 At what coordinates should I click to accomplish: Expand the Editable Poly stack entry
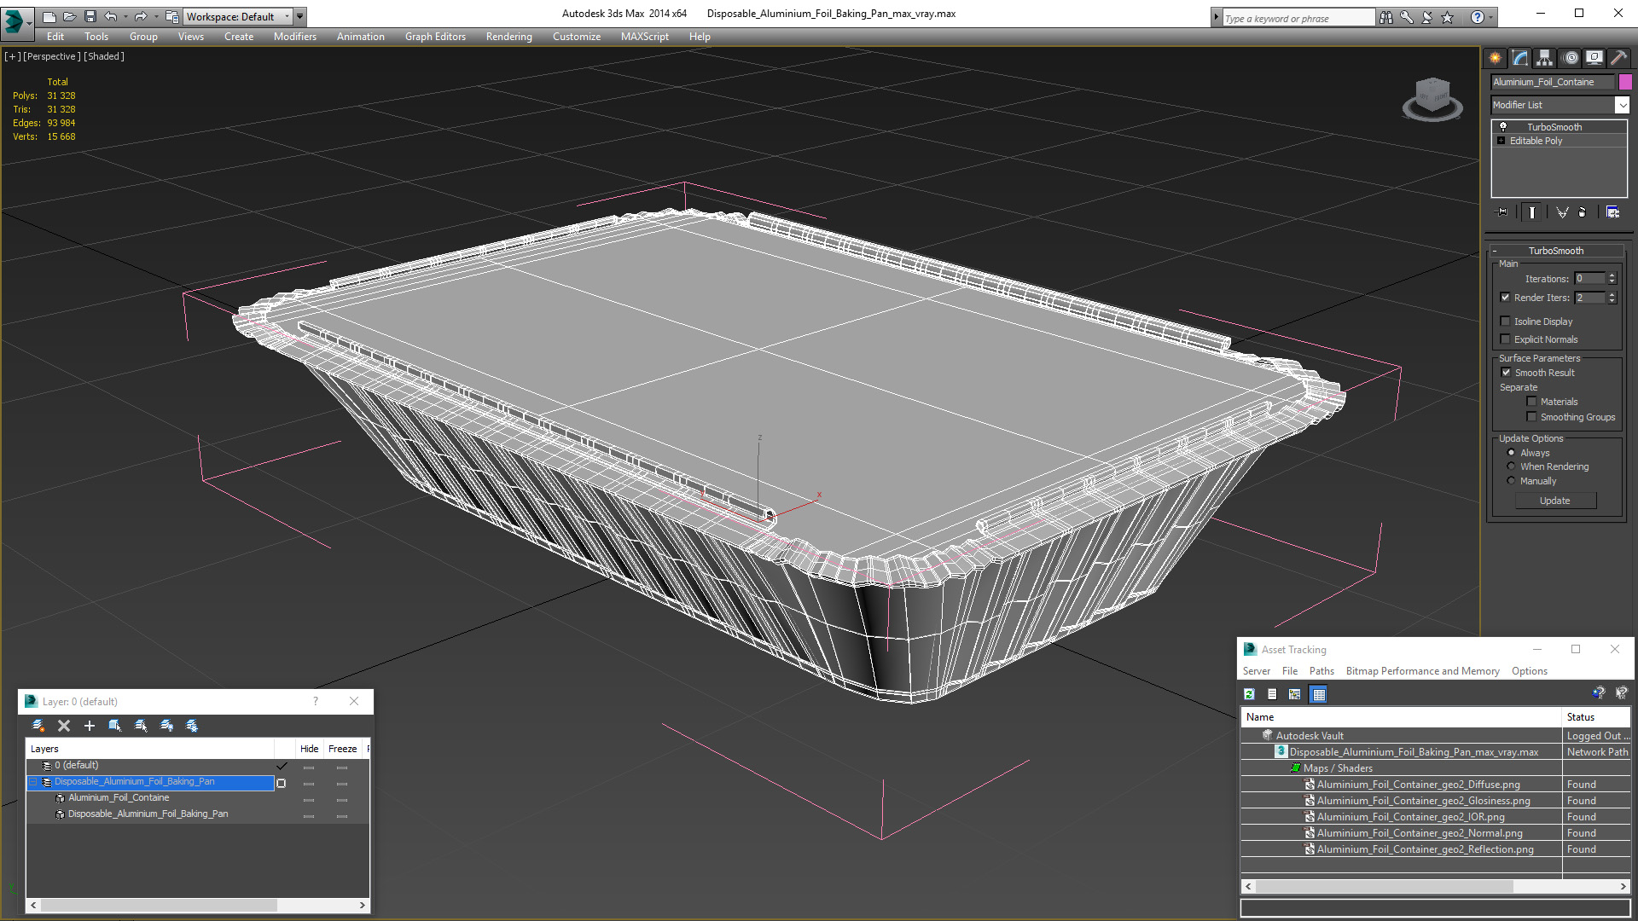pos(1501,141)
